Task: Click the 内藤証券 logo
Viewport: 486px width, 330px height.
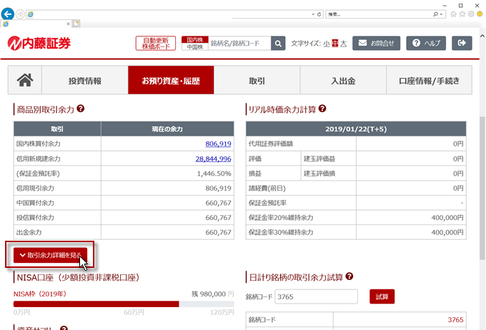Action: point(39,44)
